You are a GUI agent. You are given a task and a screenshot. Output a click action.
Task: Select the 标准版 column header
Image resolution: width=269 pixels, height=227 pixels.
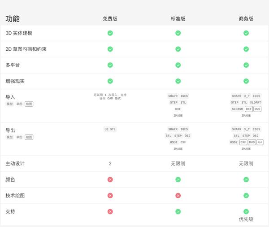pyautogui.click(x=178, y=19)
